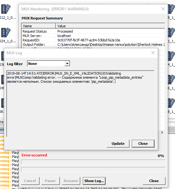175x189 pixels.
Task: Click the Name column header
Action: coord(39,26)
